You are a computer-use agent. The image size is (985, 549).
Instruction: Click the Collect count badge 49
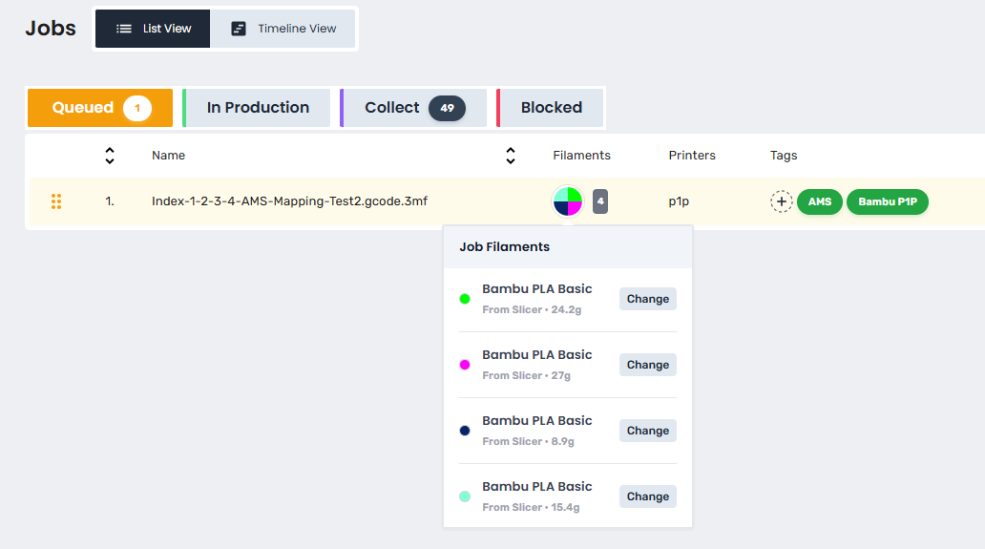click(447, 108)
